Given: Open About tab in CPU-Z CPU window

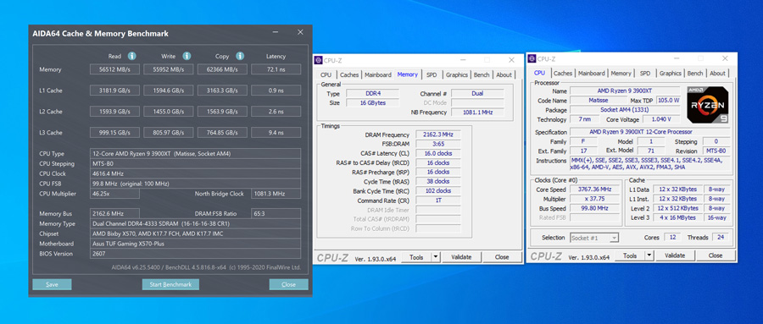Looking at the screenshot, I should (718, 74).
